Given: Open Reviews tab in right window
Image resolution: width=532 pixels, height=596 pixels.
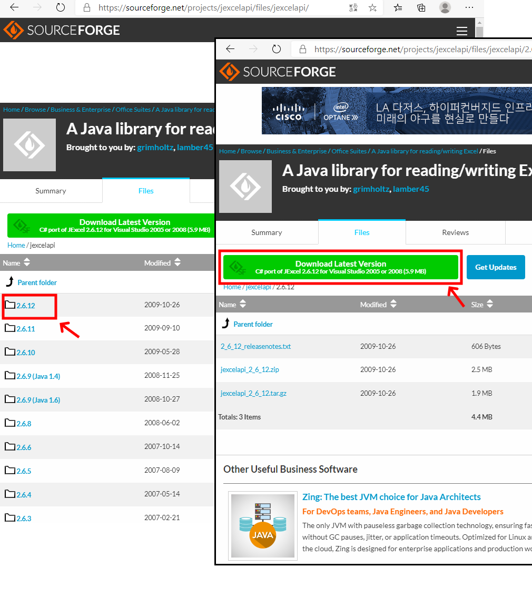Looking at the screenshot, I should (455, 232).
